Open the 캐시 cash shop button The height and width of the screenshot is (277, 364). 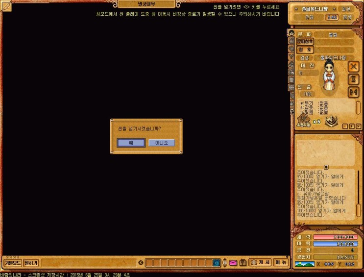[x=260, y=263]
